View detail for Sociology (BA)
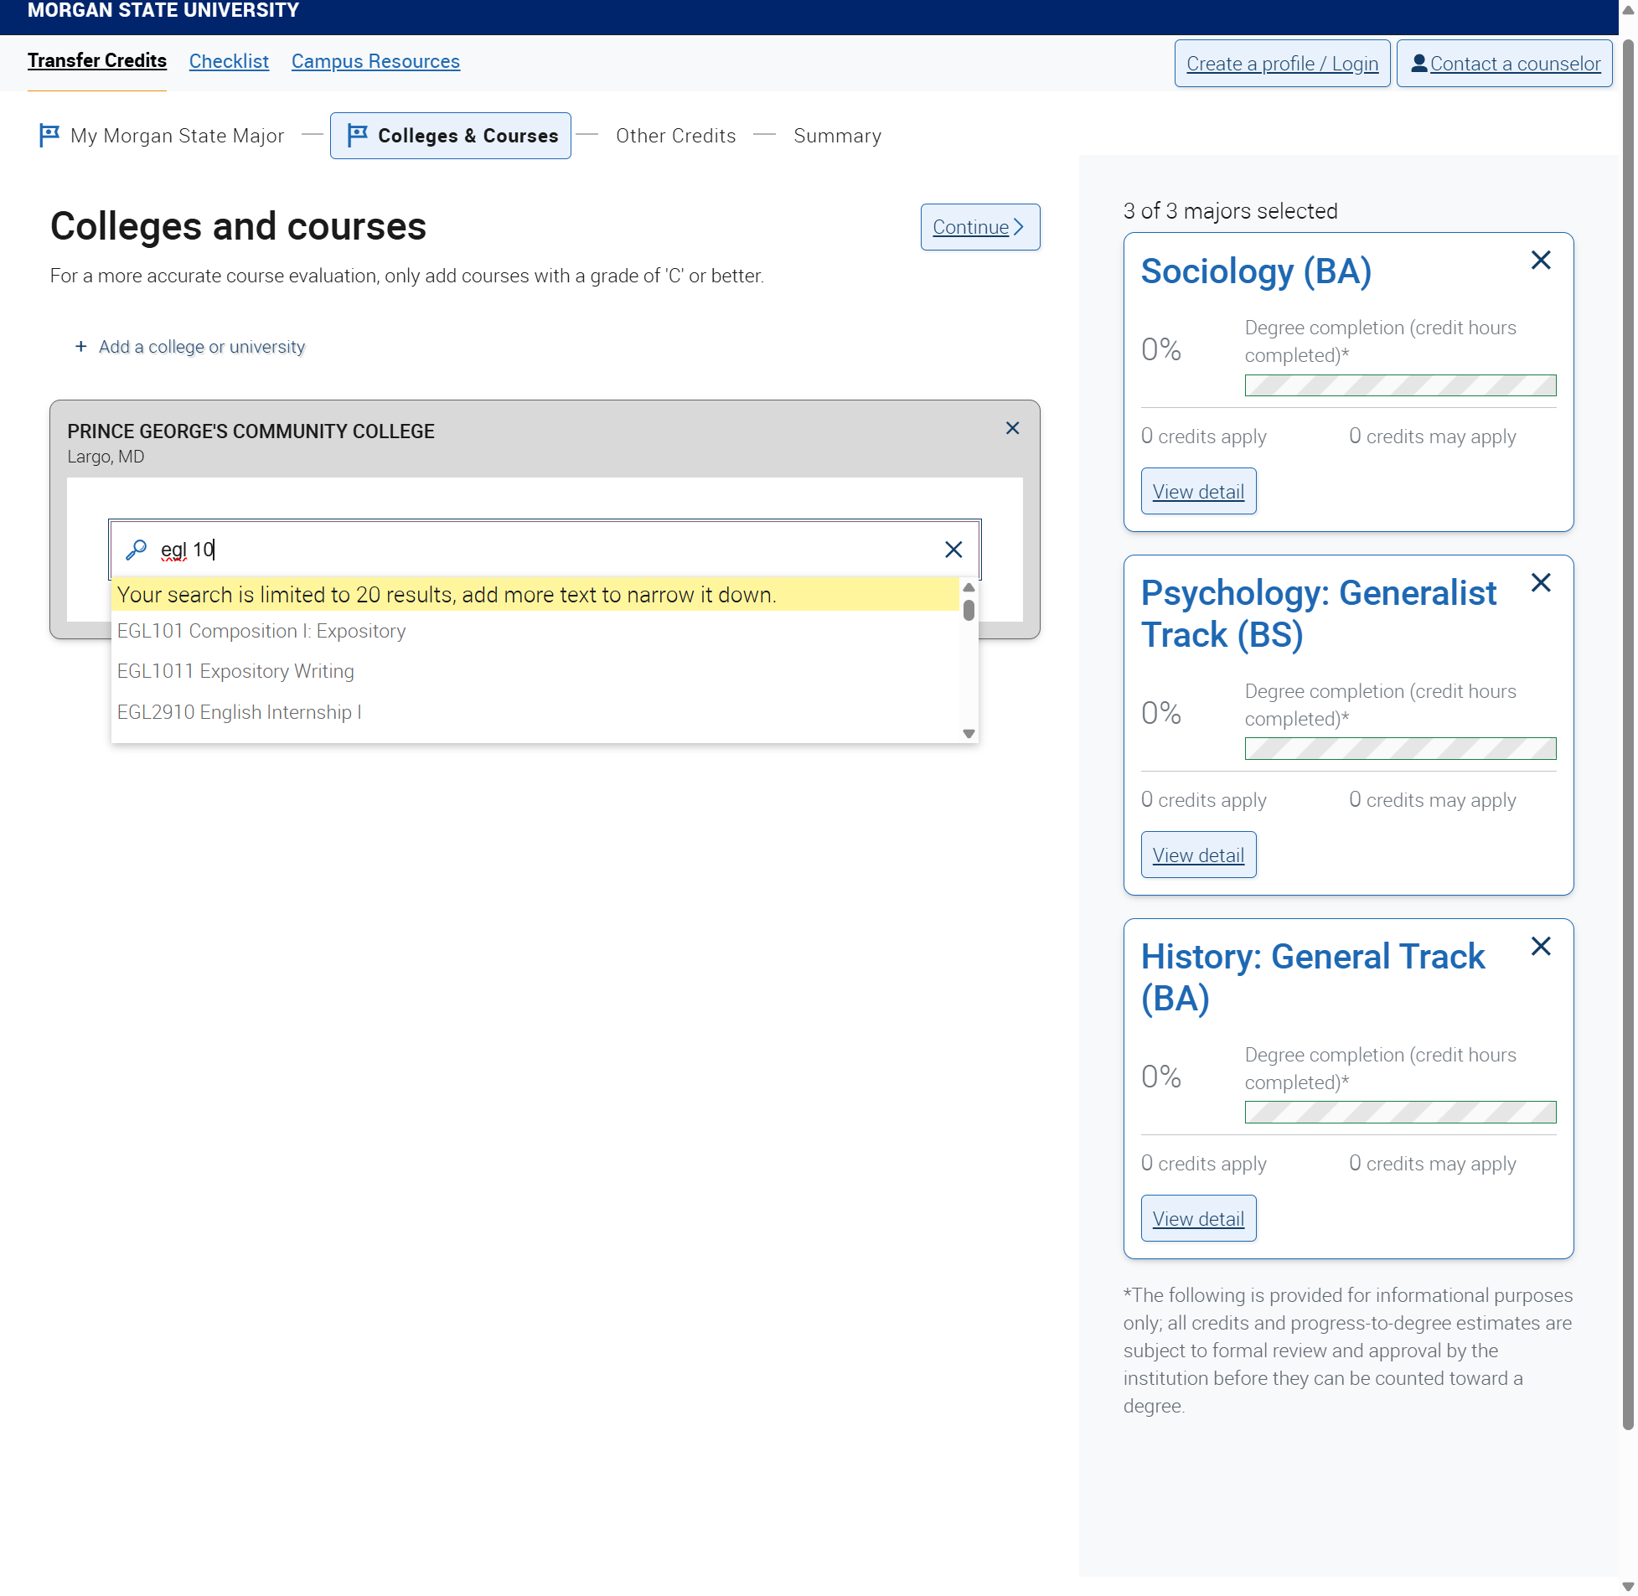The height and width of the screenshot is (1596, 1638). [1198, 491]
